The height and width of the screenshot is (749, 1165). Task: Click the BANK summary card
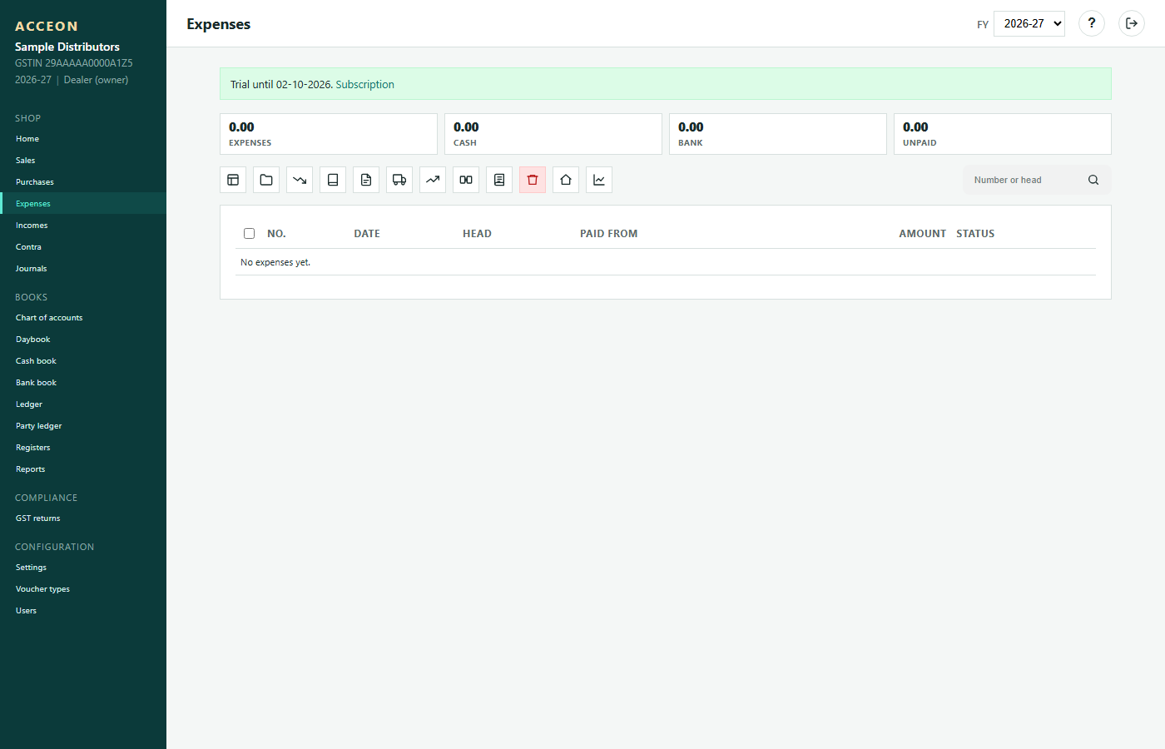tap(778, 134)
